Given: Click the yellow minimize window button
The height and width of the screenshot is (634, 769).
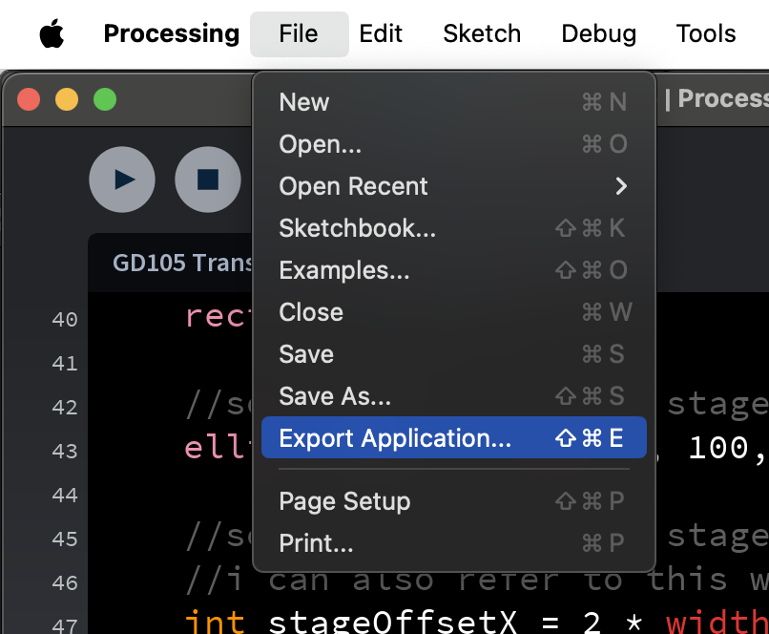Looking at the screenshot, I should pos(67,99).
